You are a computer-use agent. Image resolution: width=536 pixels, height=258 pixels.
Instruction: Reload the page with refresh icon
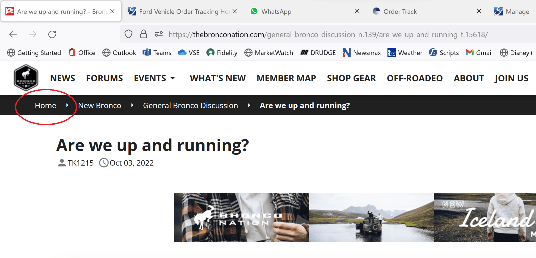[x=52, y=34]
